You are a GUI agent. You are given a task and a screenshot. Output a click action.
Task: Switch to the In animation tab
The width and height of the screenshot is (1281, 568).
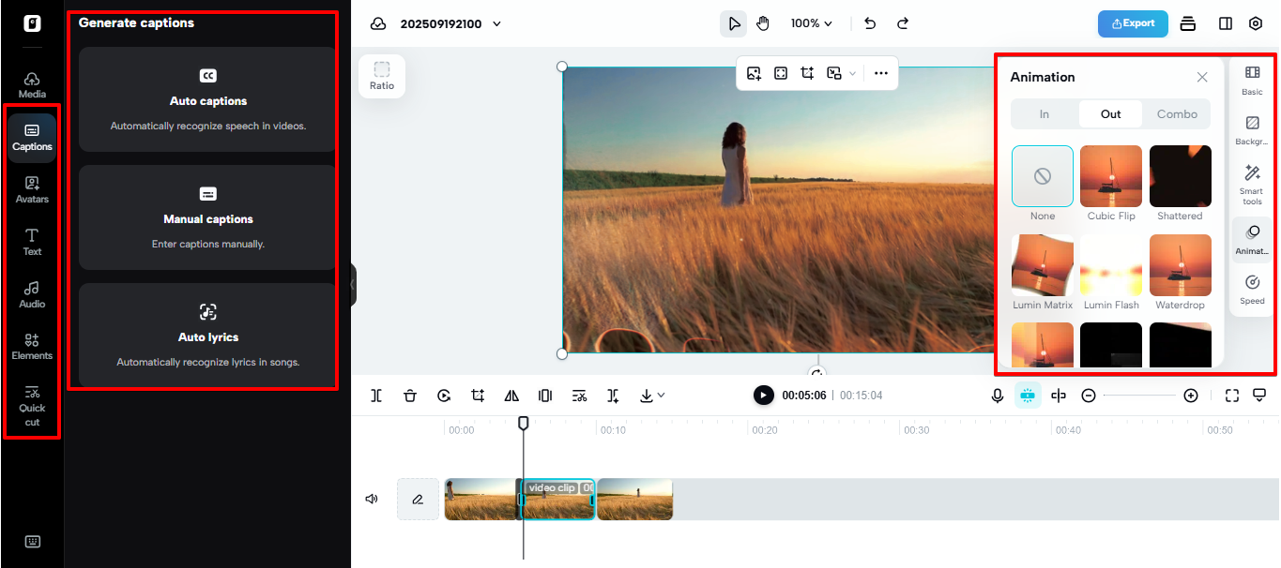click(1045, 114)
